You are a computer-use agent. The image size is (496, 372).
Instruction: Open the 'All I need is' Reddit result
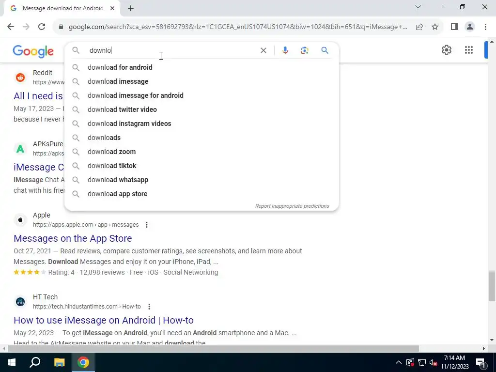(x=38, y=96)
